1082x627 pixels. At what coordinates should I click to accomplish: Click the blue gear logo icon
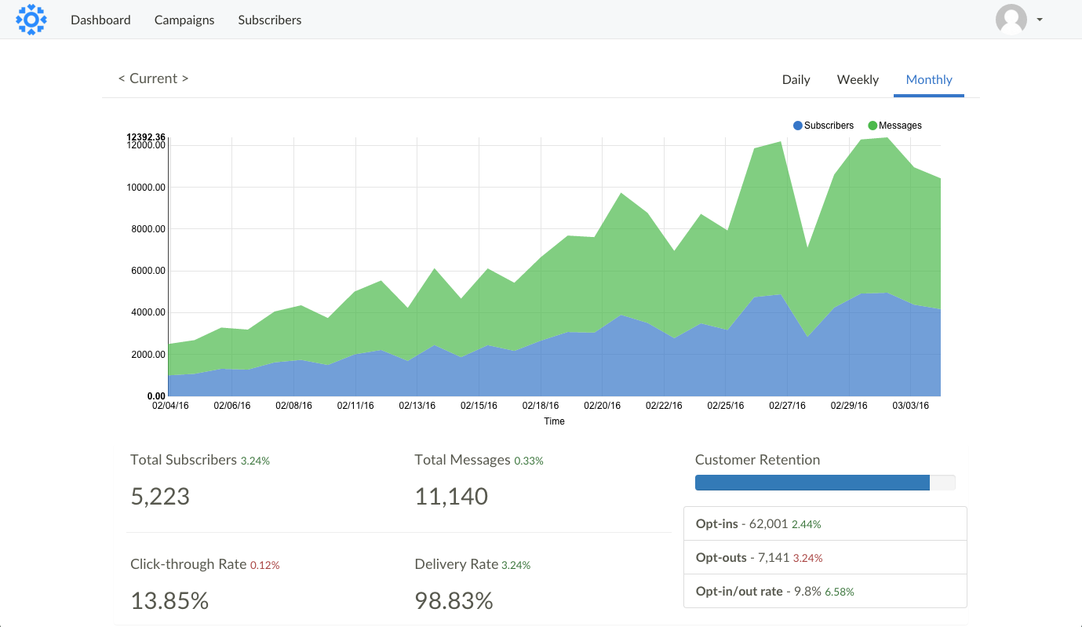click(31, 20)
